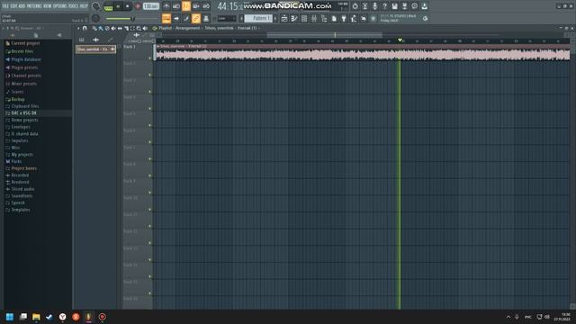Show hidden system tray icons chevron
576x324 pixels.
pos(508,317)
